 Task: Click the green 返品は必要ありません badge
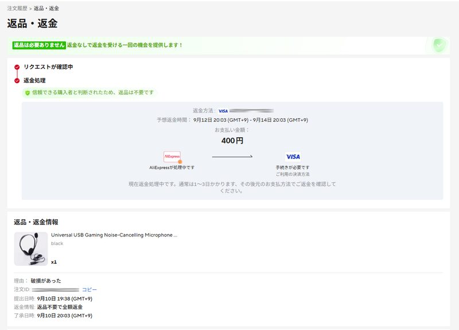click(39, 45)
